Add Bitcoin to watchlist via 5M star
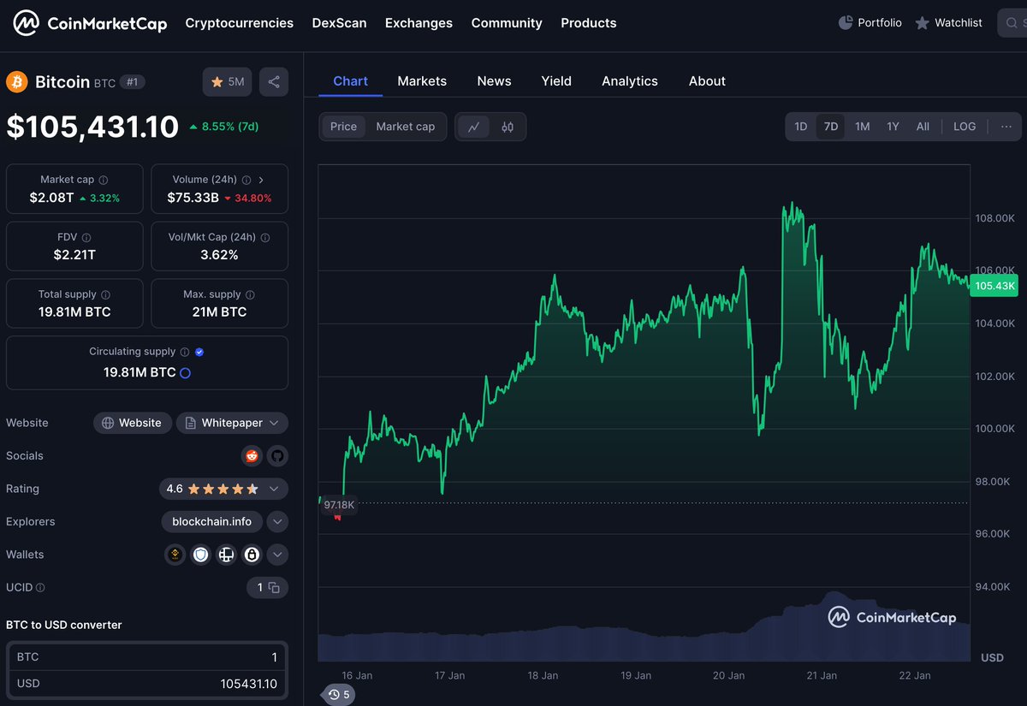Screen dimensions: 1027x706 tap(227, 82)
